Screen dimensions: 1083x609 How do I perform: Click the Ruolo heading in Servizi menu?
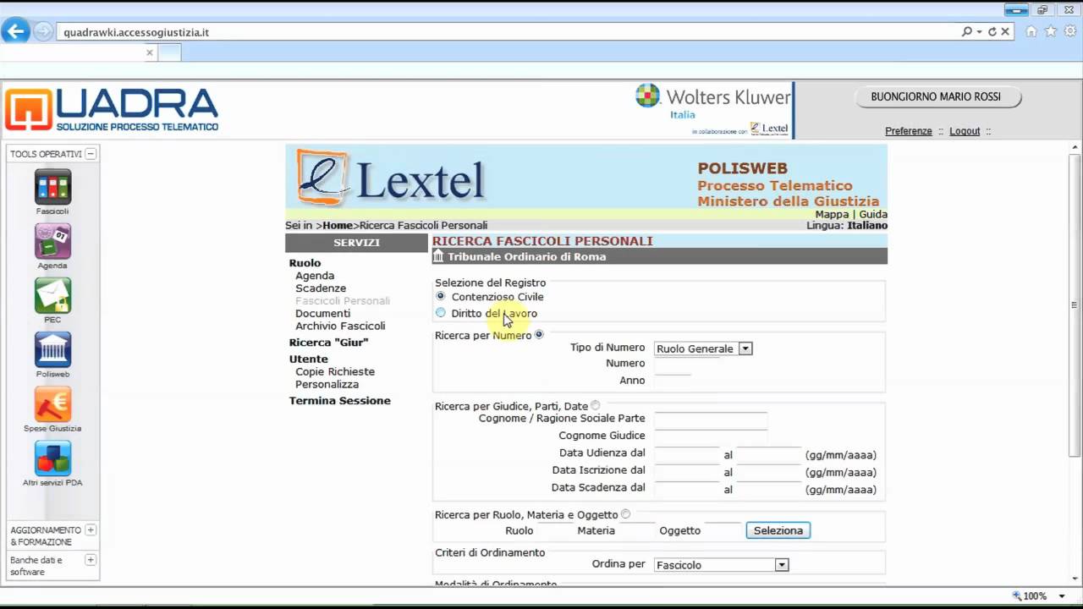[305, 263]
